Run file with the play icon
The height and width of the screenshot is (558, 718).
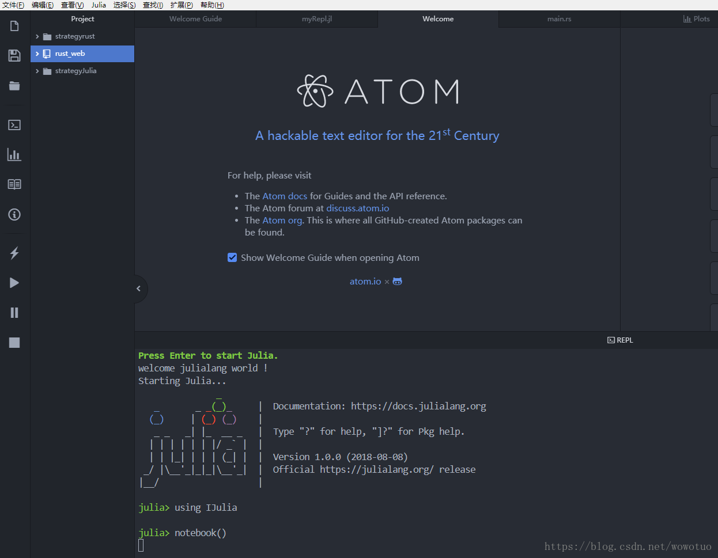point(14,283)
